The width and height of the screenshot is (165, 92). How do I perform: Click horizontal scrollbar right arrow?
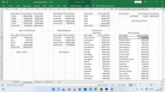coord(162,82)
